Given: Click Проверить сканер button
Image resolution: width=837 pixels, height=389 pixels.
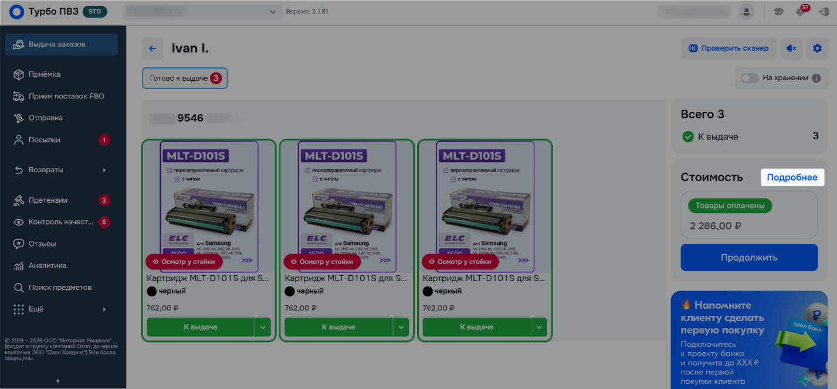Looking at the screenshot, I should (728, 49).
